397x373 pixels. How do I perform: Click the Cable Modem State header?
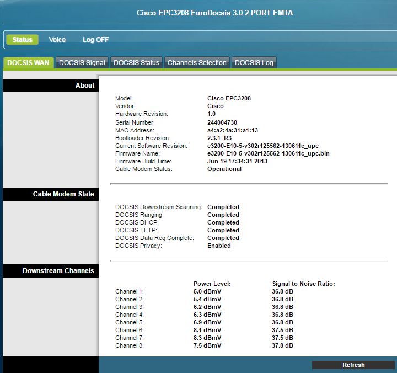[63, 194]
